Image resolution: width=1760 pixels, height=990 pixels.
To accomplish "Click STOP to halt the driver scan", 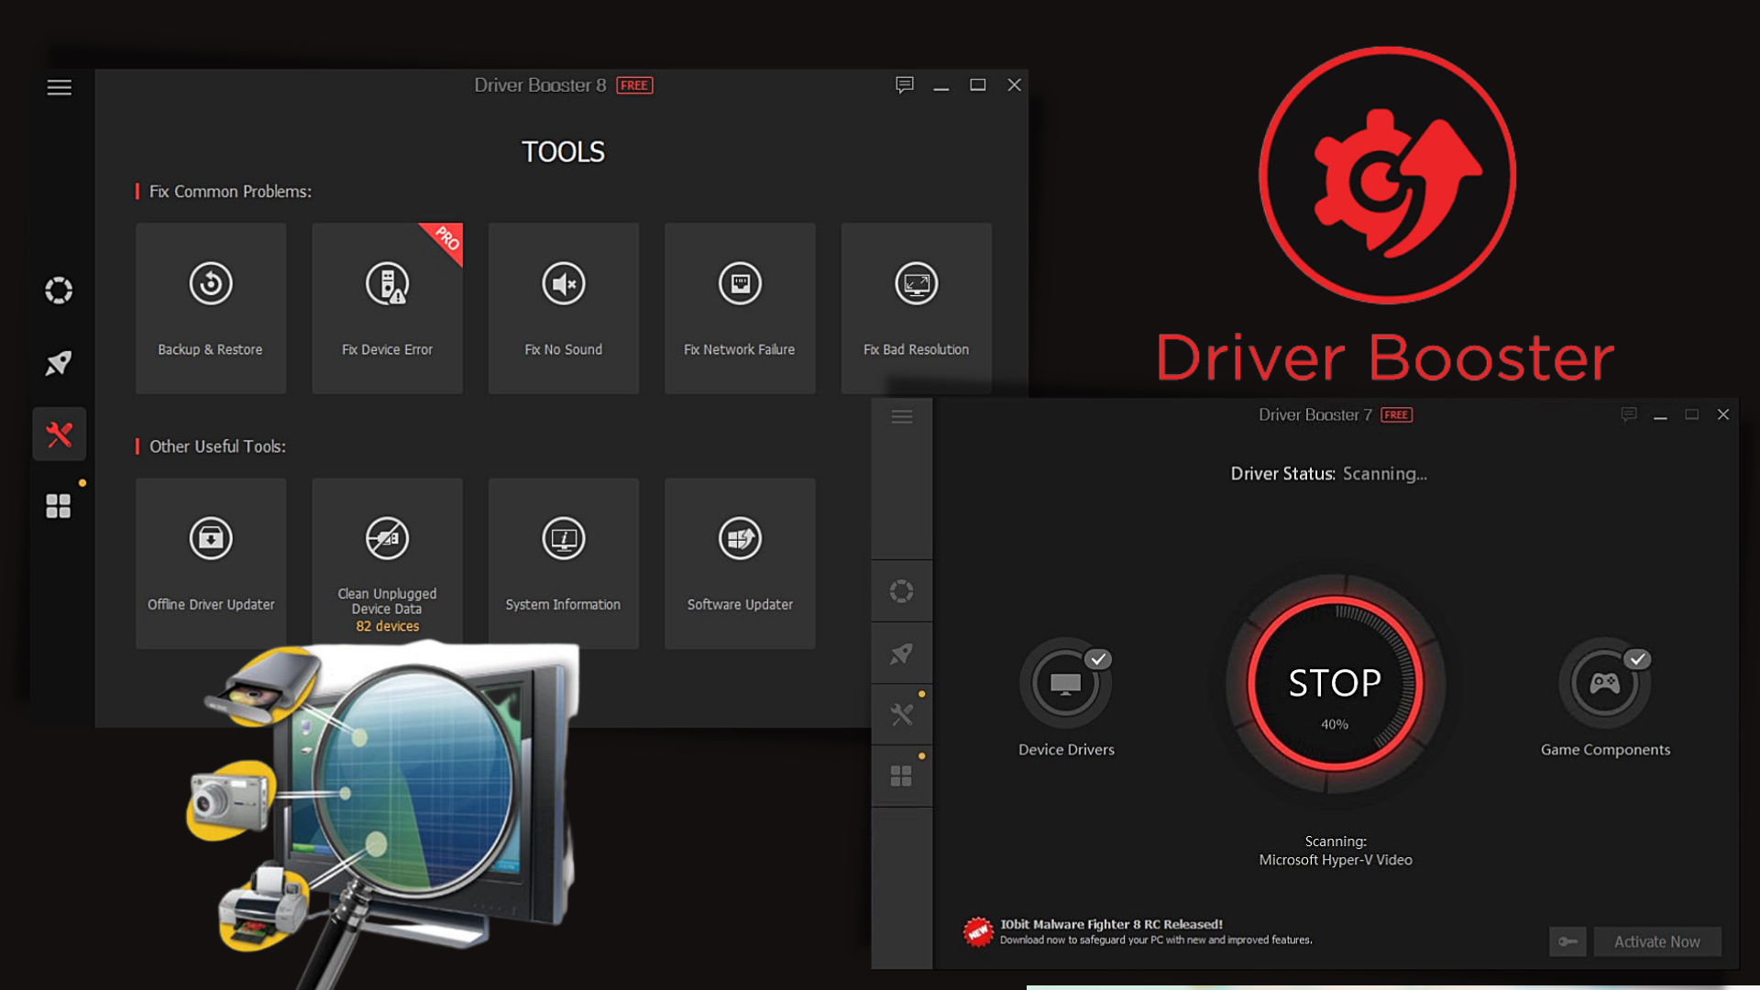I will 1334,683.
